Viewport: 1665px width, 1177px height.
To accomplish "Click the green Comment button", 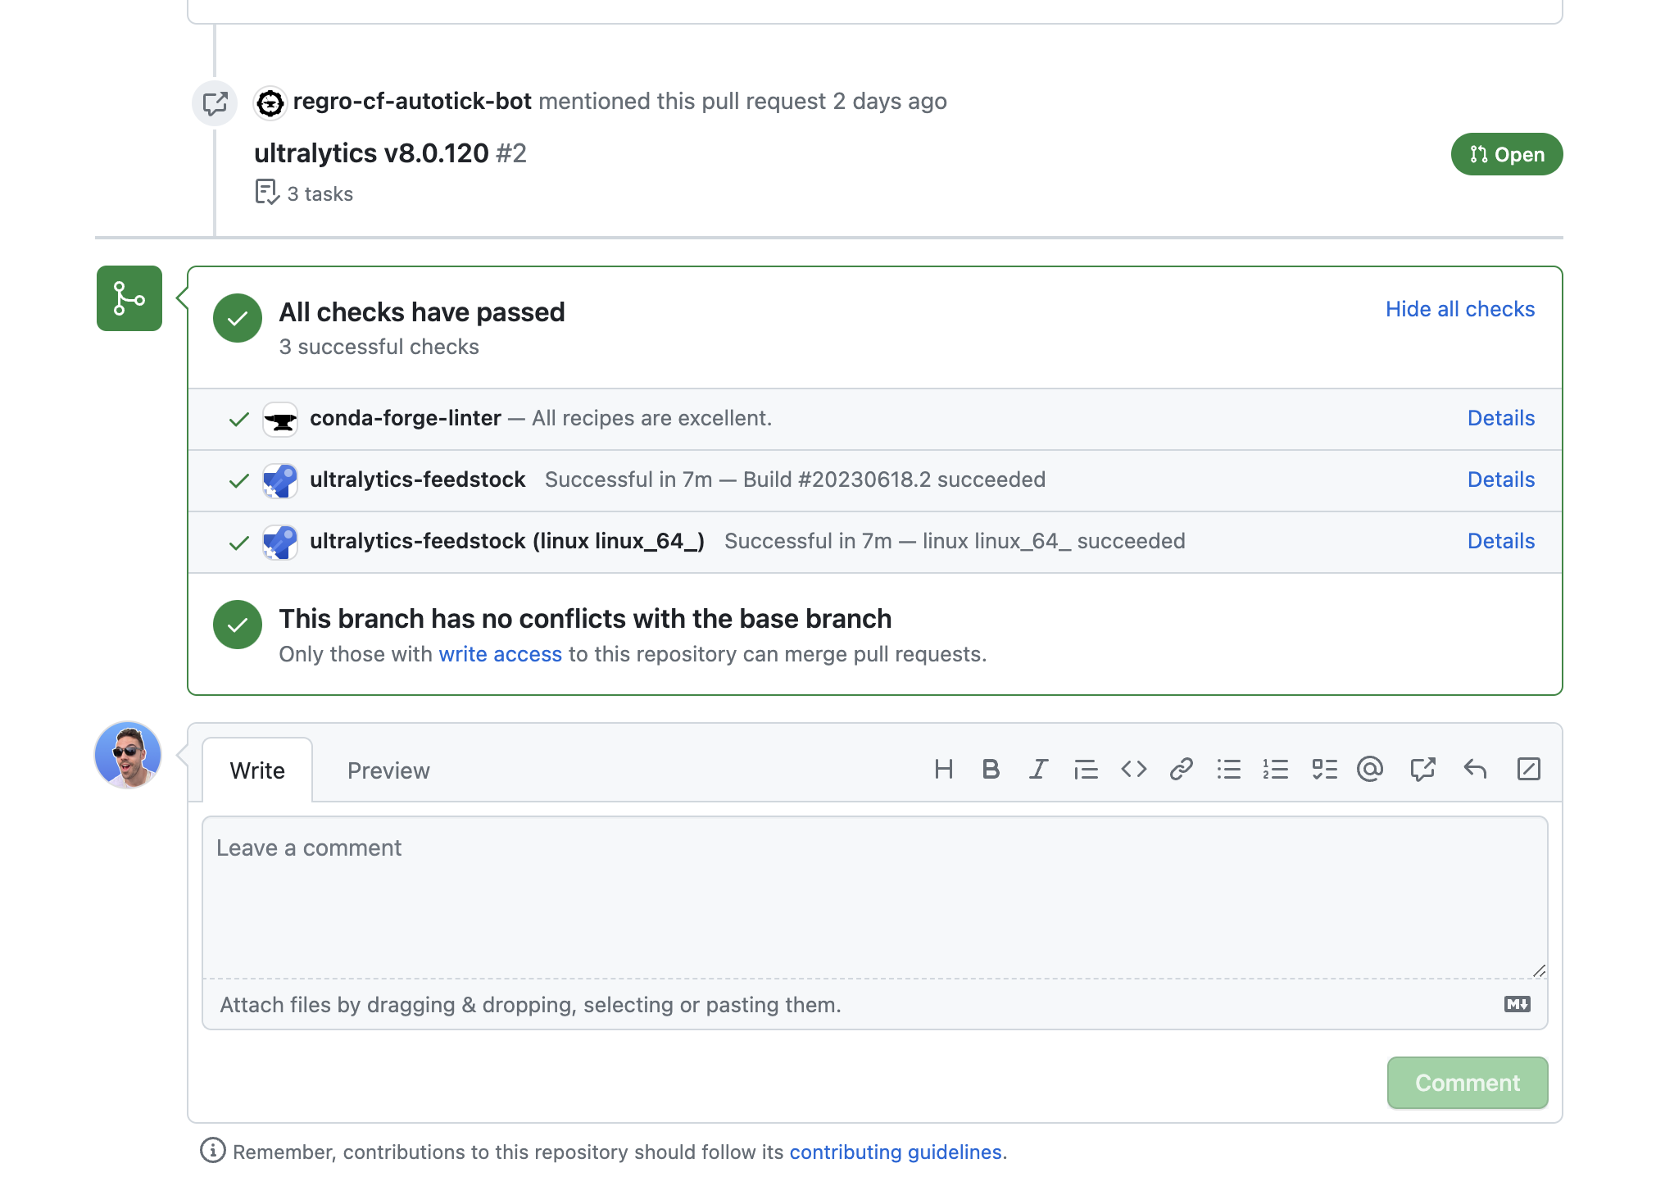I will [1467, 1083].
